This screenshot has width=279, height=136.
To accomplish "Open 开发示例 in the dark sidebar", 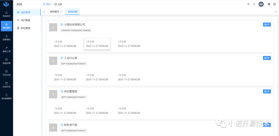I will (x=6, y=73).
